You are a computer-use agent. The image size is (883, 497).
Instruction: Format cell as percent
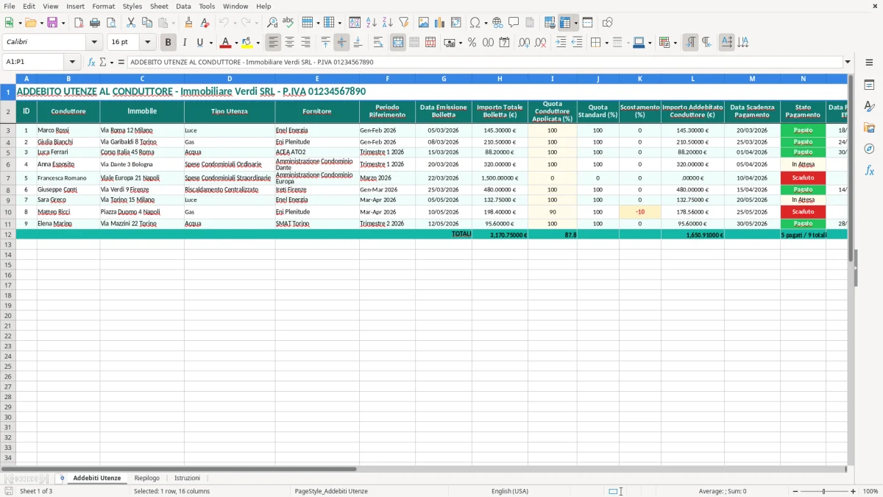[x=472, y=43]
